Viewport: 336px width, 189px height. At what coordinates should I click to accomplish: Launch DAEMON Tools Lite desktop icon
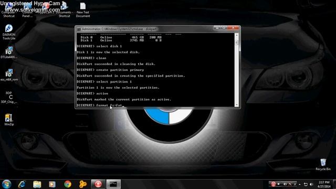click(9, 32)
